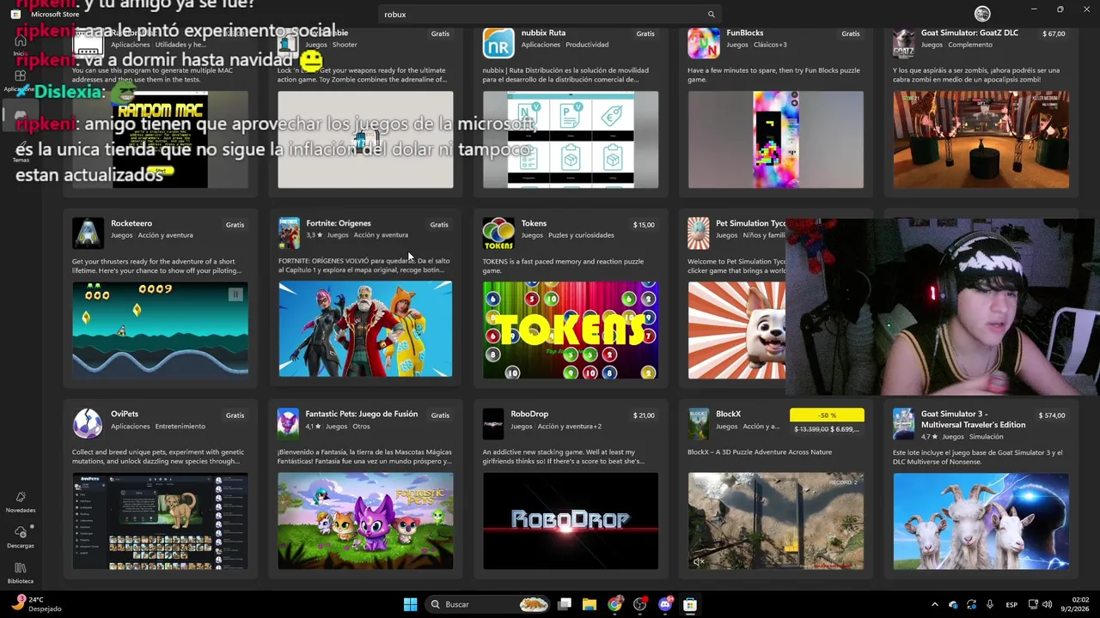Show hidden system tray icons chevron

pos(935,604)
